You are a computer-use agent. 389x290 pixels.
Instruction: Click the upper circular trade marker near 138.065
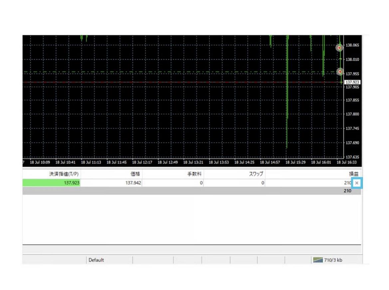tap(339, 48)
